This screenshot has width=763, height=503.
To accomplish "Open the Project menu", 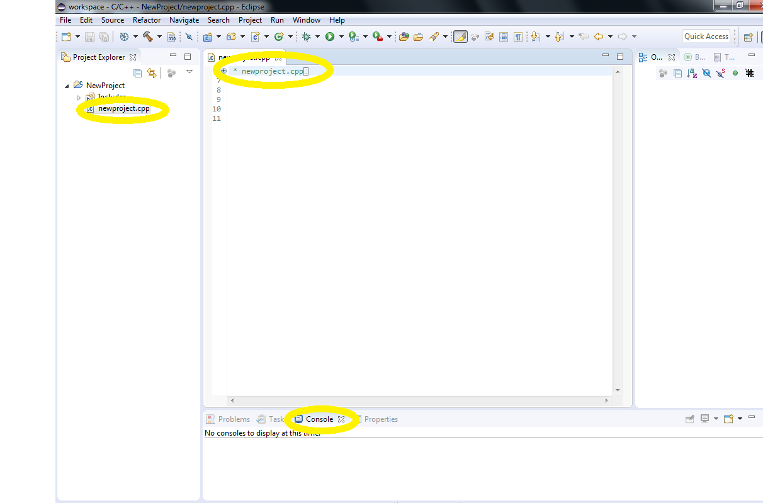I will tap(250, 20).
